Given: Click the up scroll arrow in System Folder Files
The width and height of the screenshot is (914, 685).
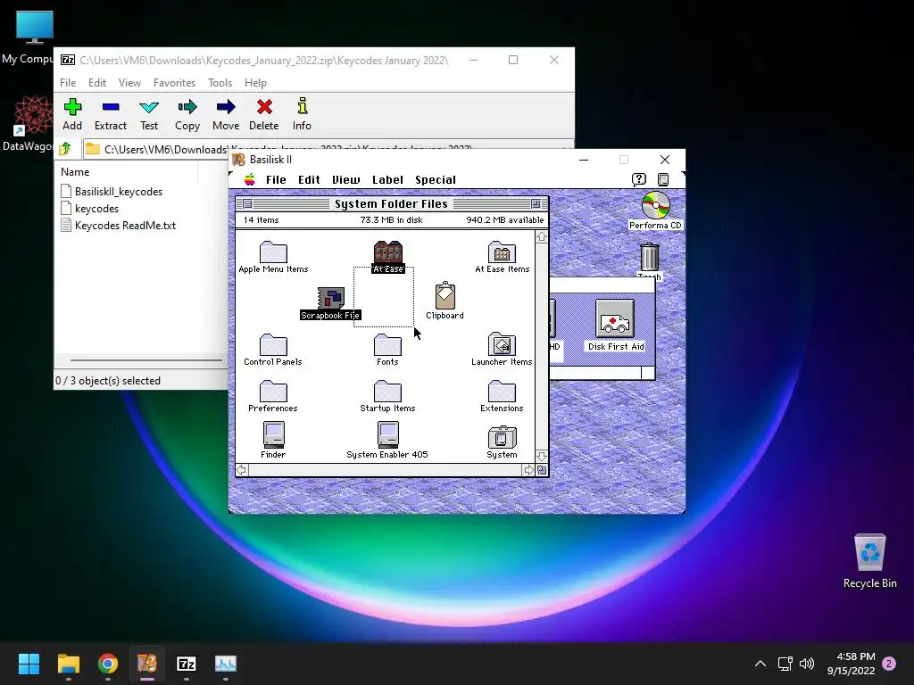Looking at the screenshot, I should click(x=542, y=237).
